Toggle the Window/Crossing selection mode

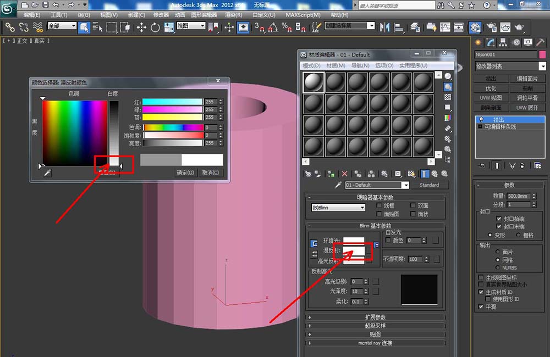coord(125,27)
